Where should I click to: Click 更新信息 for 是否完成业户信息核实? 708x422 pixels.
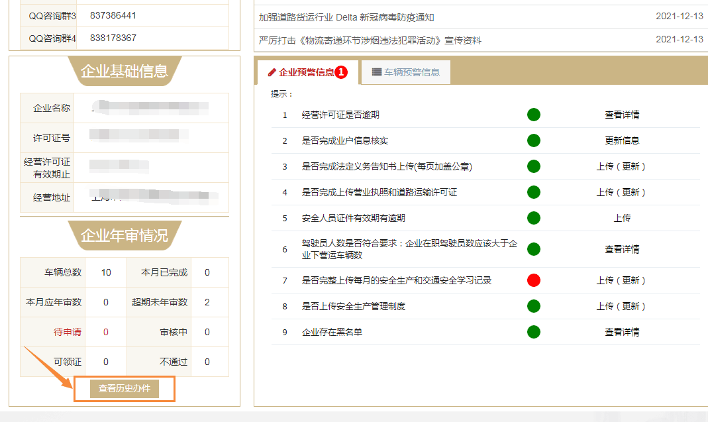pyautogui.click(x=622, y=141)
